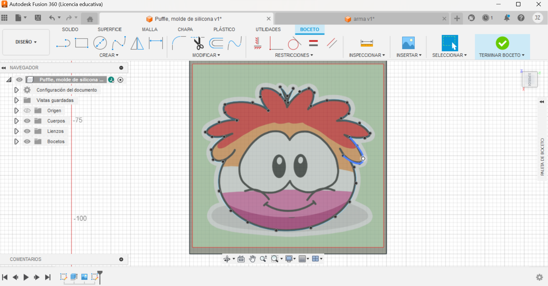Switch to the MALLA tab
The image size is (548, 286).
coord(150,29)
